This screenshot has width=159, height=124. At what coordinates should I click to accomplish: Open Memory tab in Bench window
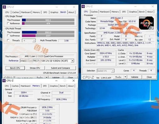point(36,12)
